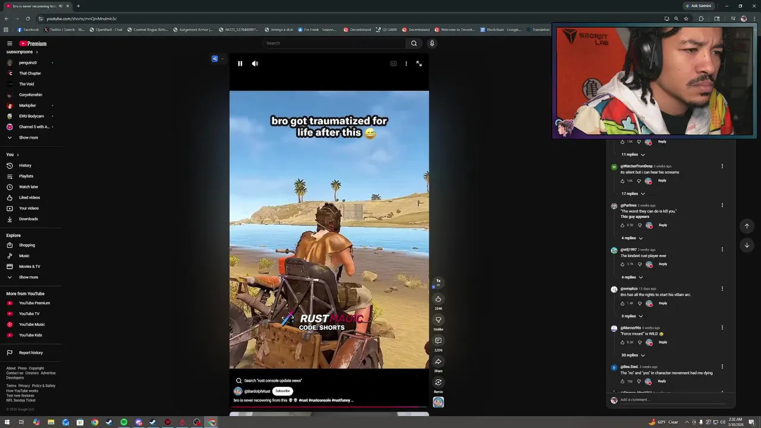Like WatcherFromDeep's comment

(x=622, y=181)
